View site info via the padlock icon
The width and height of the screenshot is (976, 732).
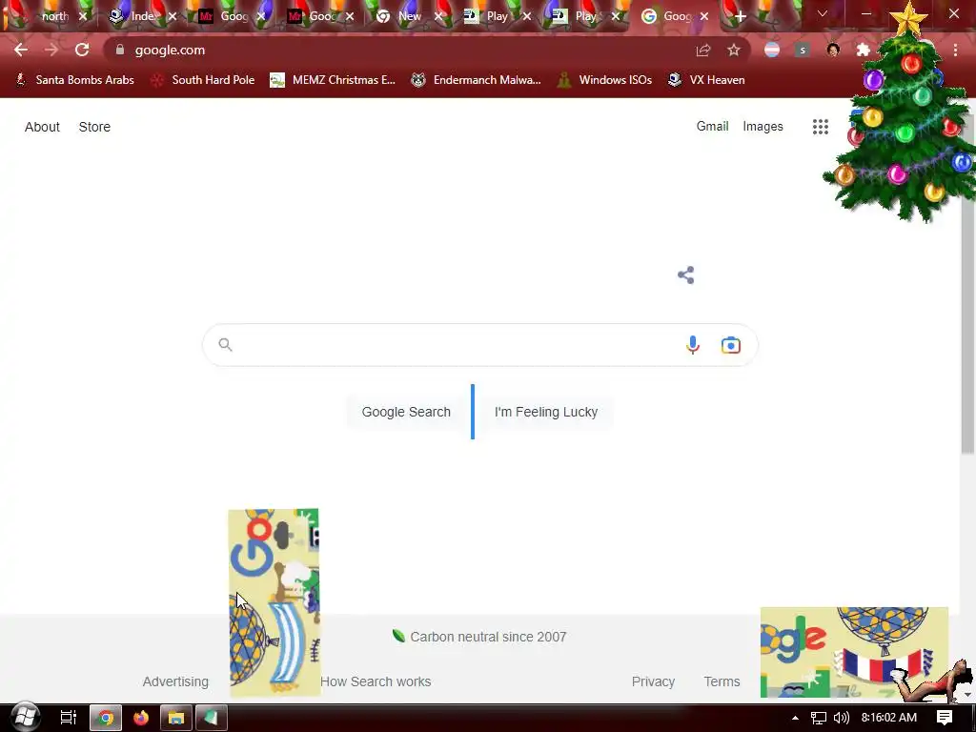[x=120, y=50]
